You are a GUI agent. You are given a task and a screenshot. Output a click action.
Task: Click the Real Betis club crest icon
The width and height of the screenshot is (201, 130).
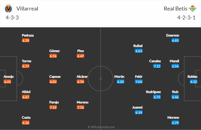click(192, 8)
